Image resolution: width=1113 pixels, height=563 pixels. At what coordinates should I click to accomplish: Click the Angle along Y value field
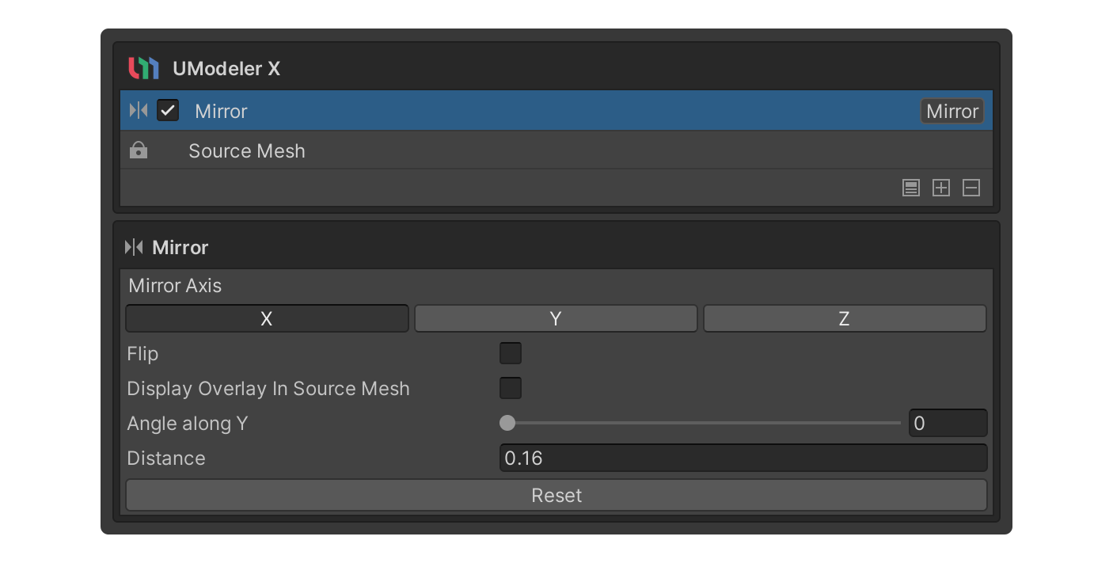click(948, 423)
